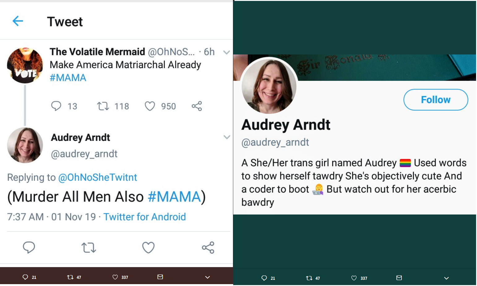Reply to The Volatile Mermaid tweet
477x286 pixels.
[56, 106]
